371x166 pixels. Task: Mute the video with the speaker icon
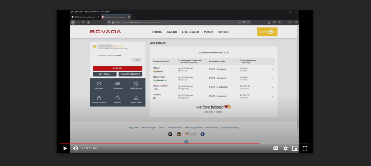pos(75,148)
